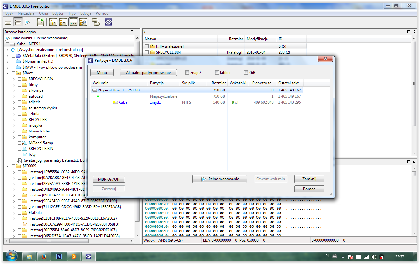The height and width of the screenshot is (264, 420).
Task: Click the Kuba volume icon in partitions list
Action: [115, 102]
